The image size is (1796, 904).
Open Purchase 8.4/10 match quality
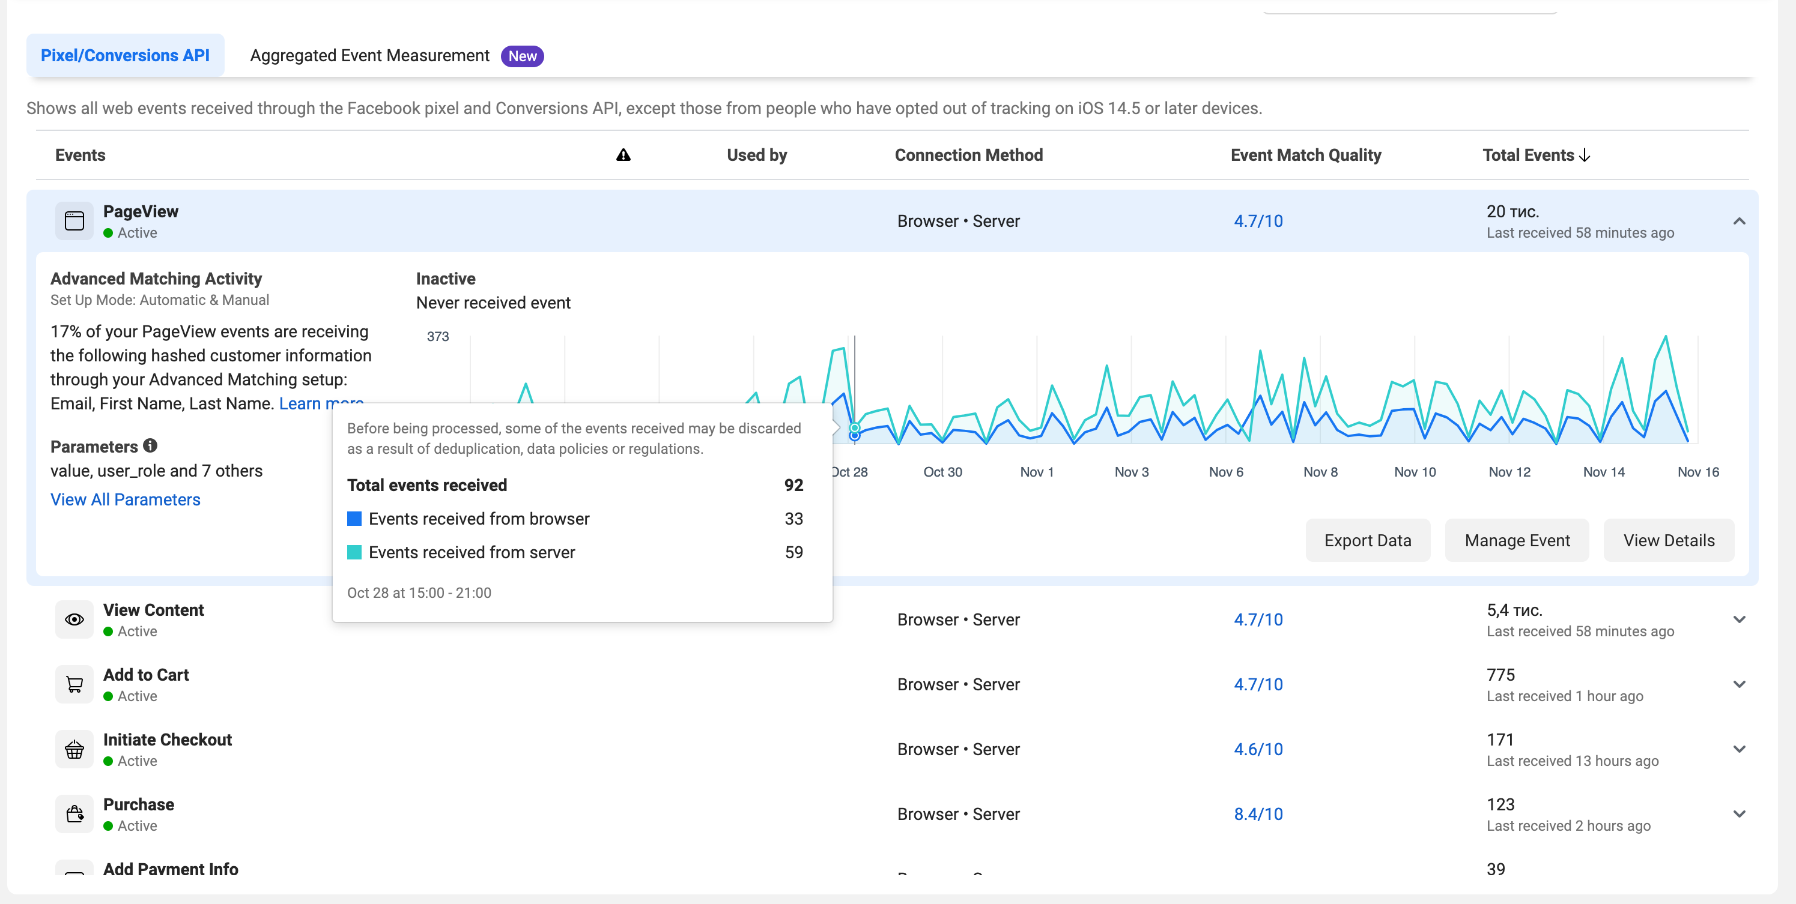[x=1258, y=814]
